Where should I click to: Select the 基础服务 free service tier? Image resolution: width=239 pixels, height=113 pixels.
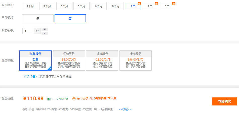pyautogui.click(x=35, y=61)
